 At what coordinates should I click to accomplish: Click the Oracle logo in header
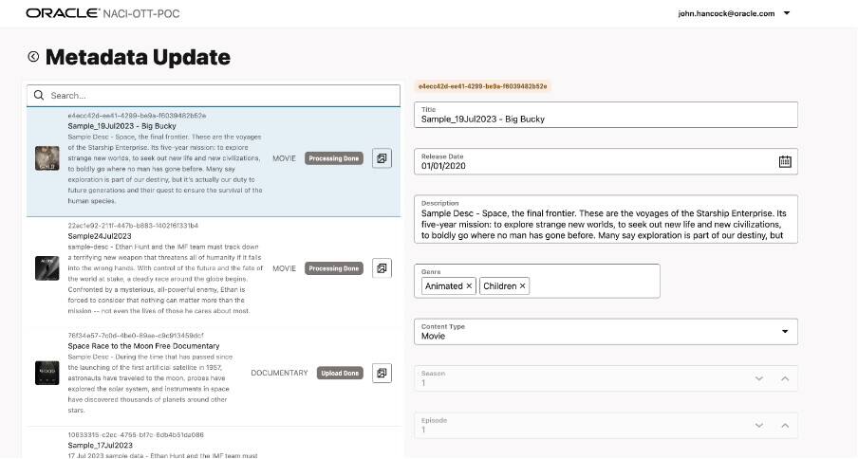[x=63, y=14]
